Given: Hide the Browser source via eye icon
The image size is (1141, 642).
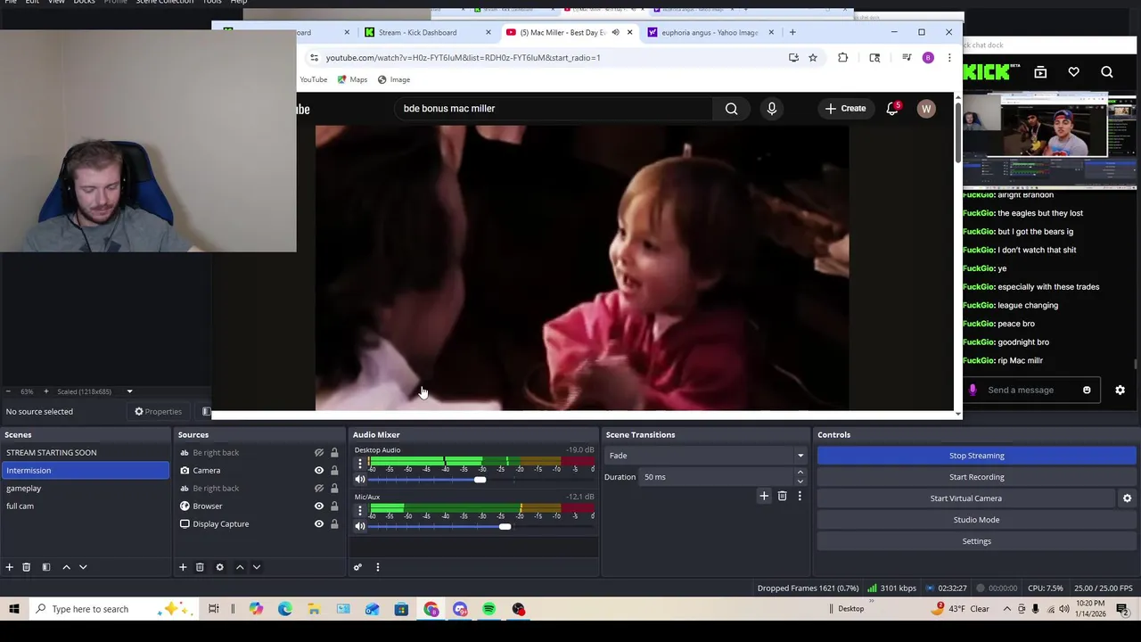Looking at the screenshot, I should point(318,506).
